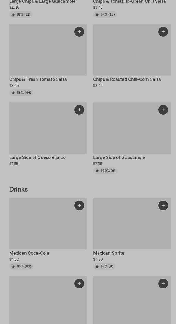176x324 pixels.
Task: Add Large Side of Queso Blanco
Action: pos(79,110)
